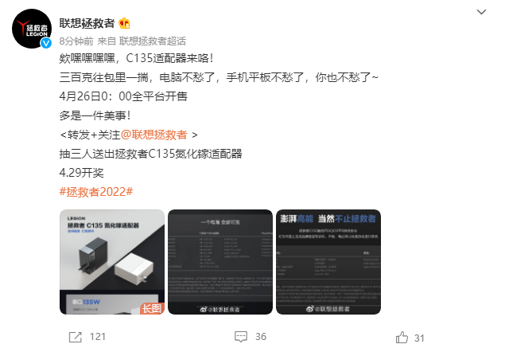Screen dimensions: 505x348
Task: Click the 8分钟前 post timestamp
Action: click(x=76, y=41)
